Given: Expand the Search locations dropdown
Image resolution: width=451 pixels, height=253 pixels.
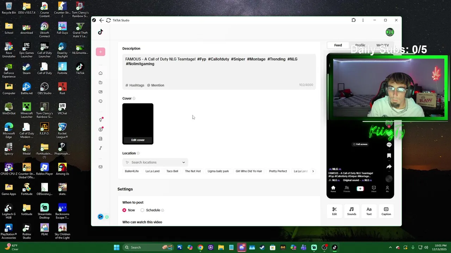Looking at the screenshot, I should click(155, 162).
